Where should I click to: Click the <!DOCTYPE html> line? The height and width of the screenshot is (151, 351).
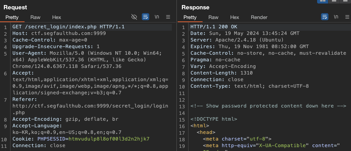(x=213, y=119)
